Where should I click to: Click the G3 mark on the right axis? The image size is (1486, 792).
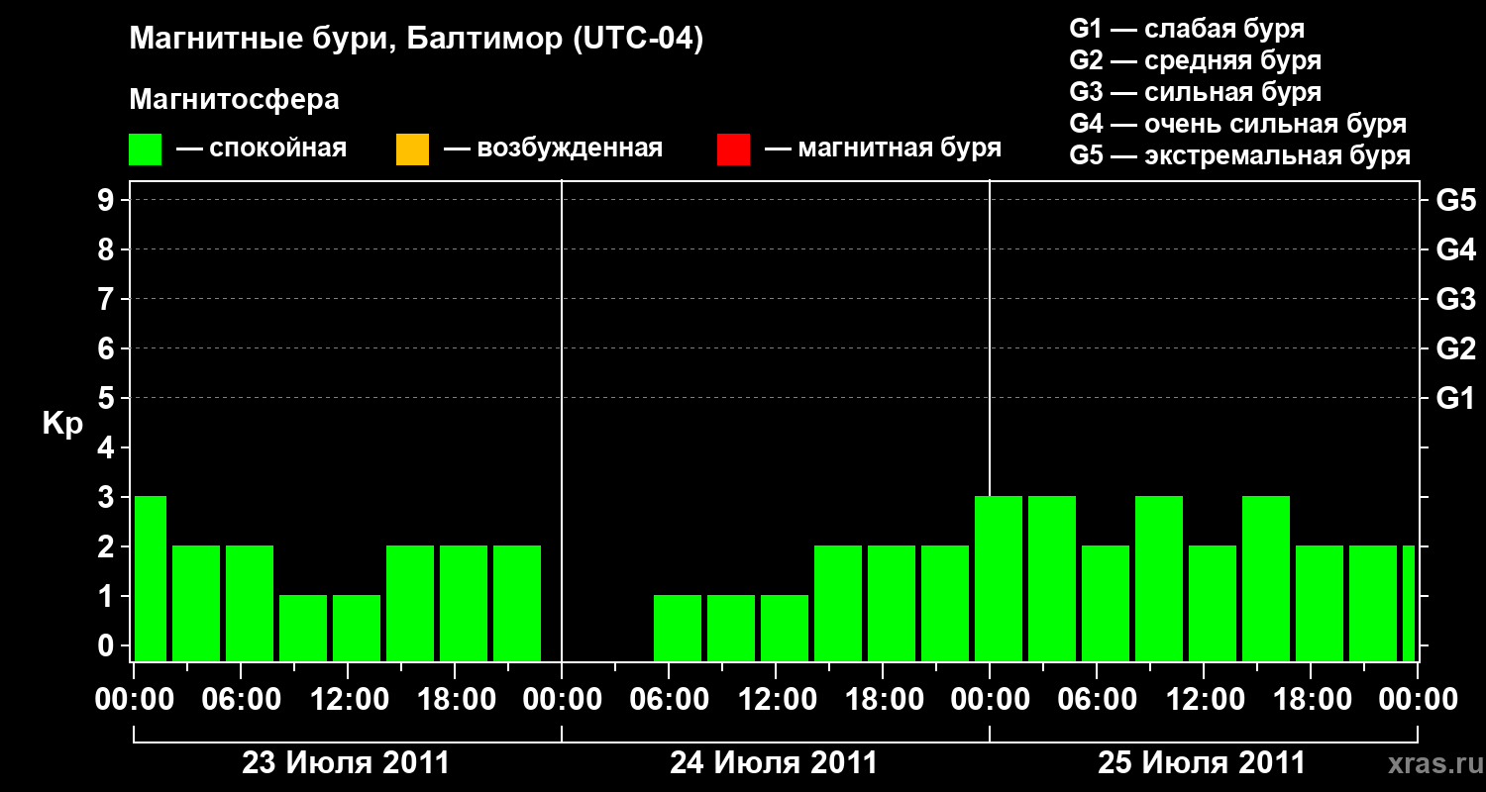(1455, 299)
